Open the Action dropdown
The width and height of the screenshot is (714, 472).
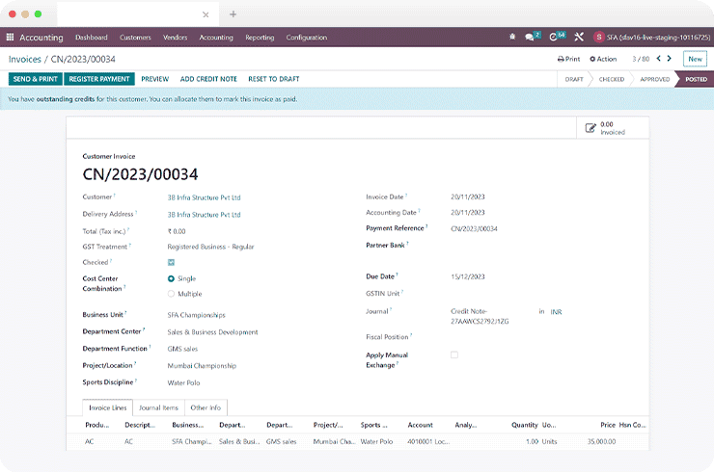point(602,59)
